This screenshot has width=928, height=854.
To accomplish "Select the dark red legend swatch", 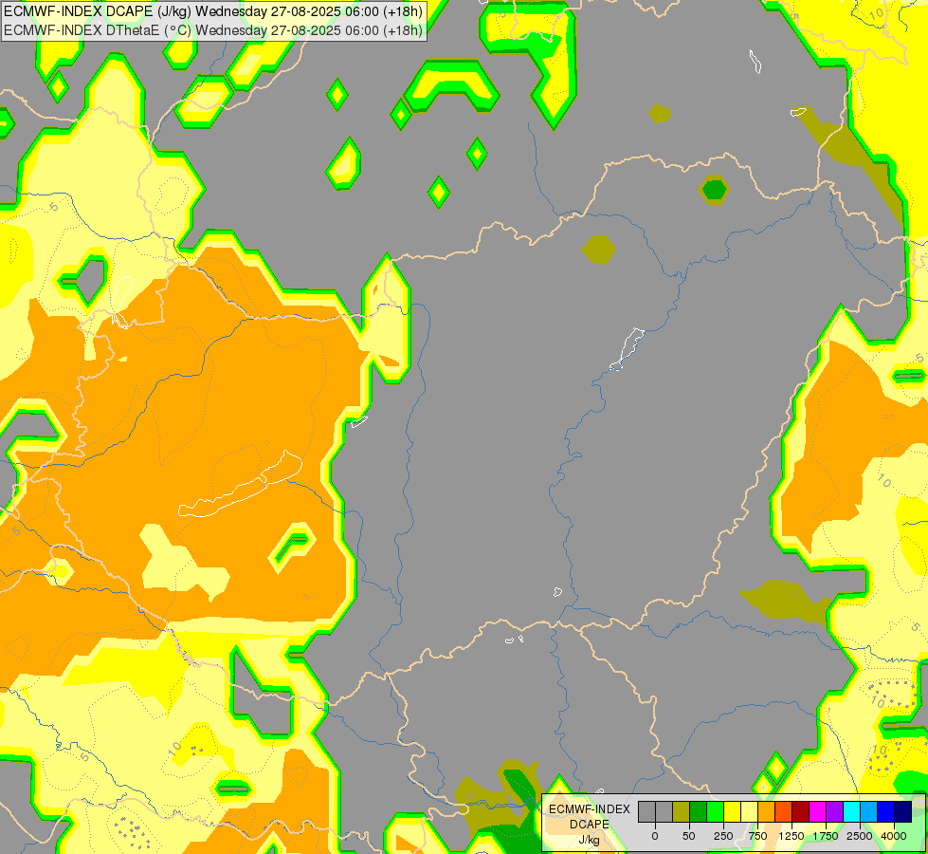I will (x=801, y=811).
